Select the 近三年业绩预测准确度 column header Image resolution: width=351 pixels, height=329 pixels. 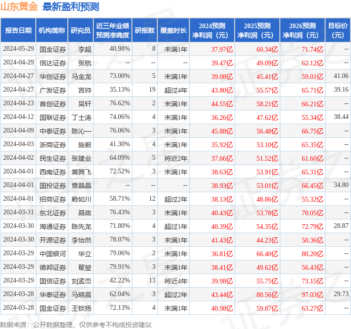pyautogui.click(x=113, y=31)
